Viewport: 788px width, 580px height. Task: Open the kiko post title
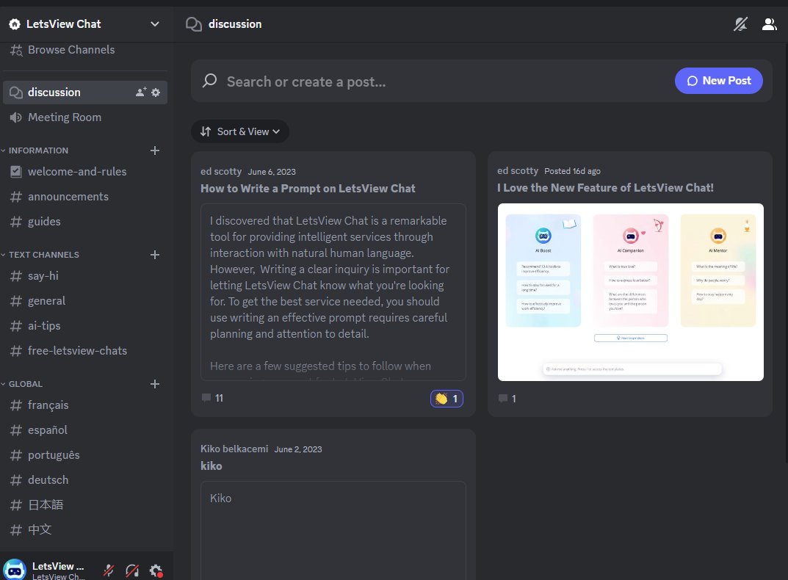coord(211,466)
